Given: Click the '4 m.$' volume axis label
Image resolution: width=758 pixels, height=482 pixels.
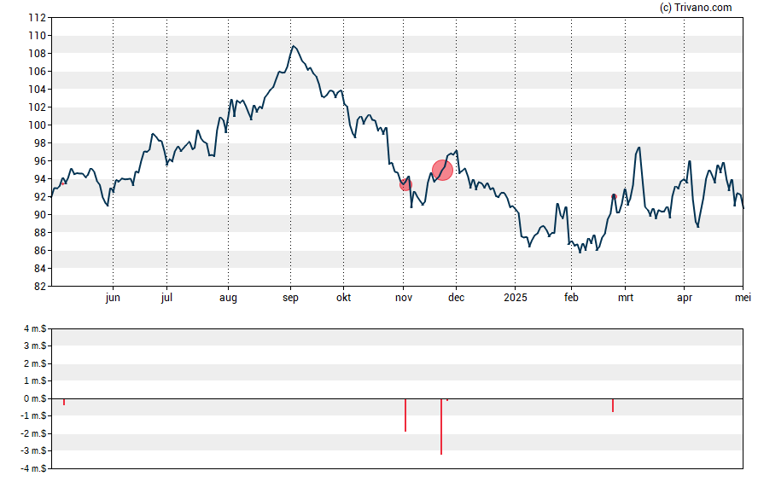Looking at the screenshot, I should coord(35,329).
